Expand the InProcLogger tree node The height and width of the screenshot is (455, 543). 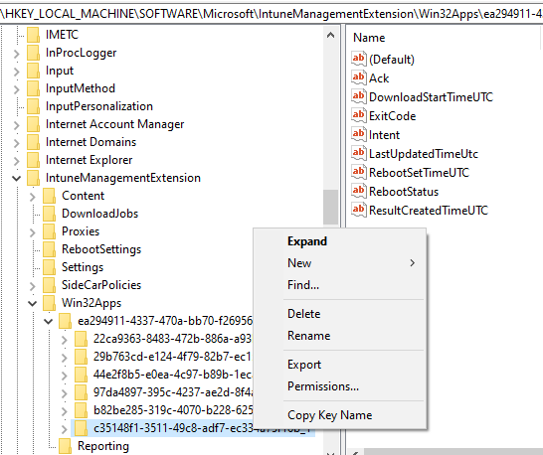click(17, 54)
